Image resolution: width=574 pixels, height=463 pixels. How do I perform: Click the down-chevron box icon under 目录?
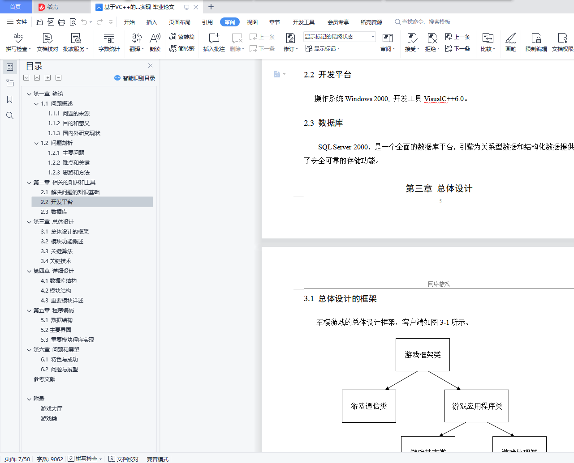click(26, 78)
